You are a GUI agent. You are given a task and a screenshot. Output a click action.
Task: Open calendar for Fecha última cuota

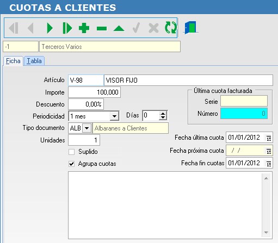coord(269,138)
